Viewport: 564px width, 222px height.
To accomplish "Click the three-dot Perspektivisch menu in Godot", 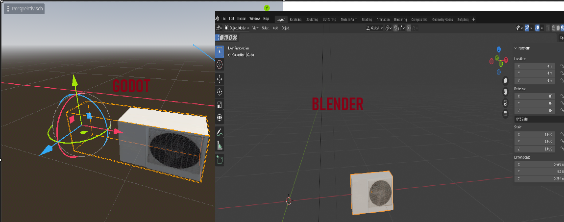I will point(7,9).
